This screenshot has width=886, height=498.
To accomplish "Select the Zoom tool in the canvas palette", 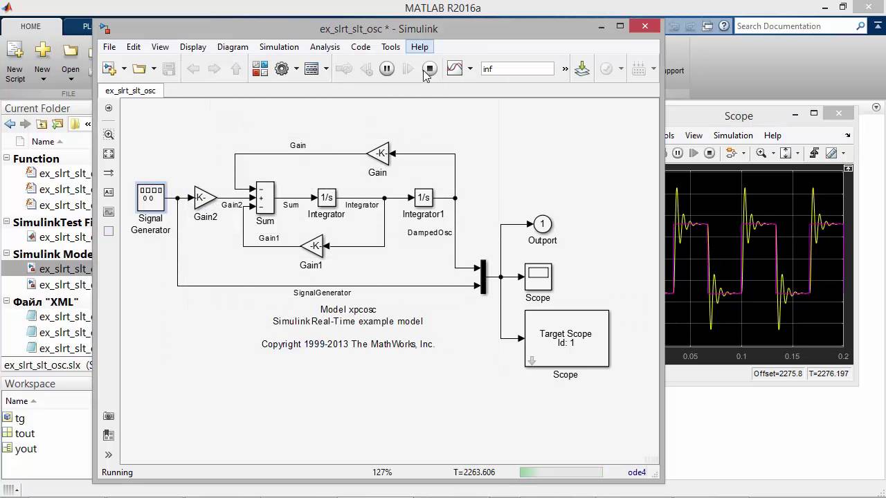I will pos(109,134).
